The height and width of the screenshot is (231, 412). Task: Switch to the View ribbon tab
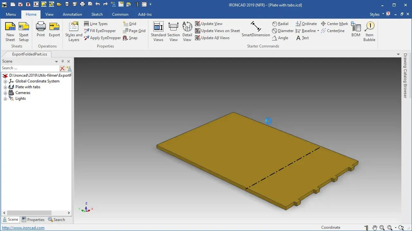coord(49,14)
